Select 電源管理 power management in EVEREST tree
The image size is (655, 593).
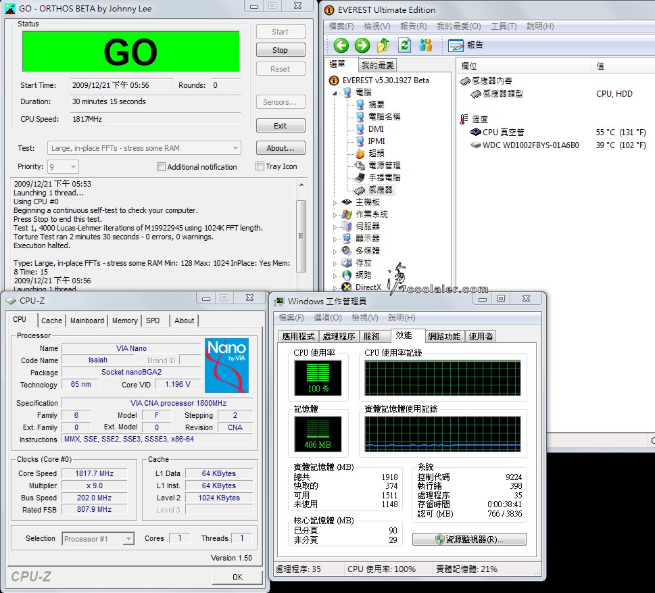click(x=384, y=165)
